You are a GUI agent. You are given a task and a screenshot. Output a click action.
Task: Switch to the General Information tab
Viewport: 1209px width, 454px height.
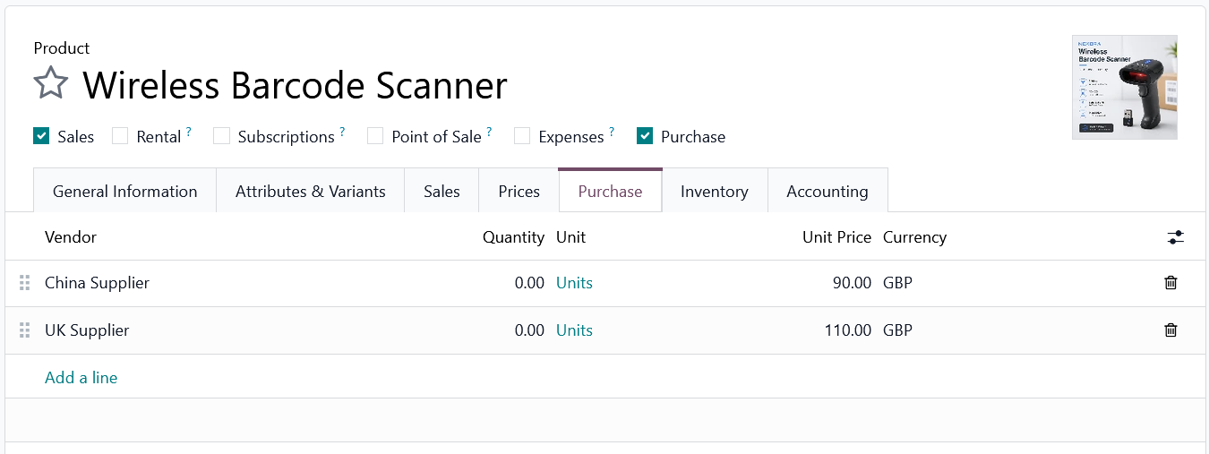125,191
